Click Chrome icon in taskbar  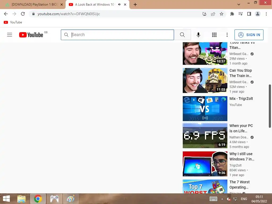[38, 199]
